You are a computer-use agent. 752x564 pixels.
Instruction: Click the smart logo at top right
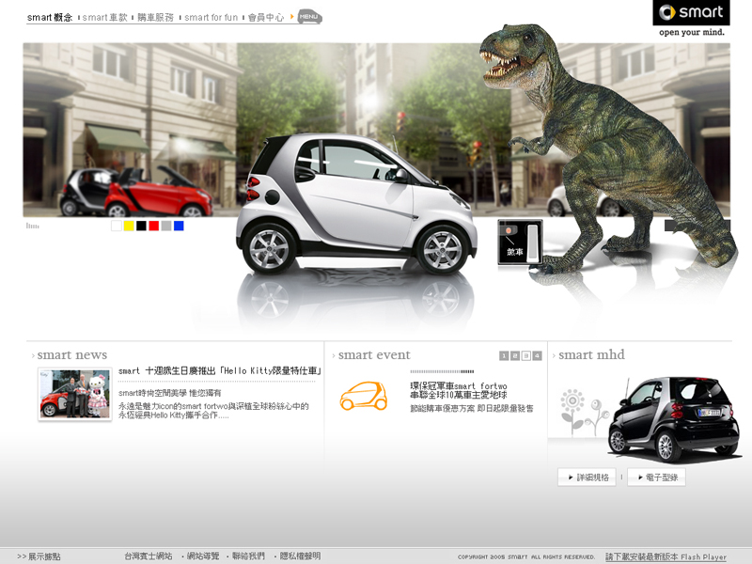[x=691, y=12]
